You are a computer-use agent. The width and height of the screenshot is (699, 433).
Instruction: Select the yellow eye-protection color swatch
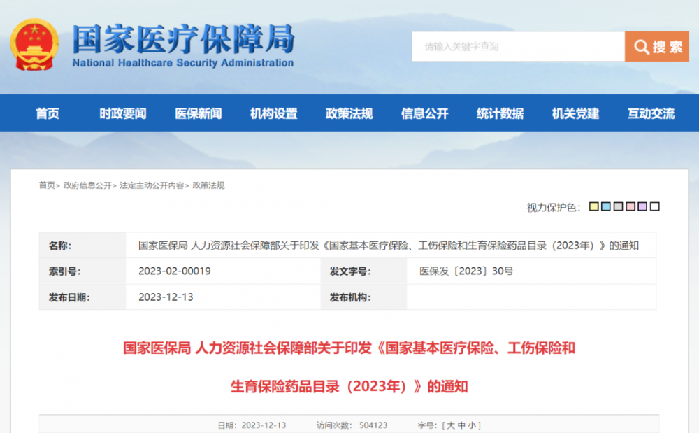(x=593, y=206)
